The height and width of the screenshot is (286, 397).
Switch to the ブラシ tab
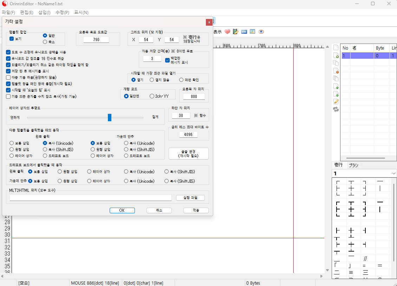[x=353, y=165]
